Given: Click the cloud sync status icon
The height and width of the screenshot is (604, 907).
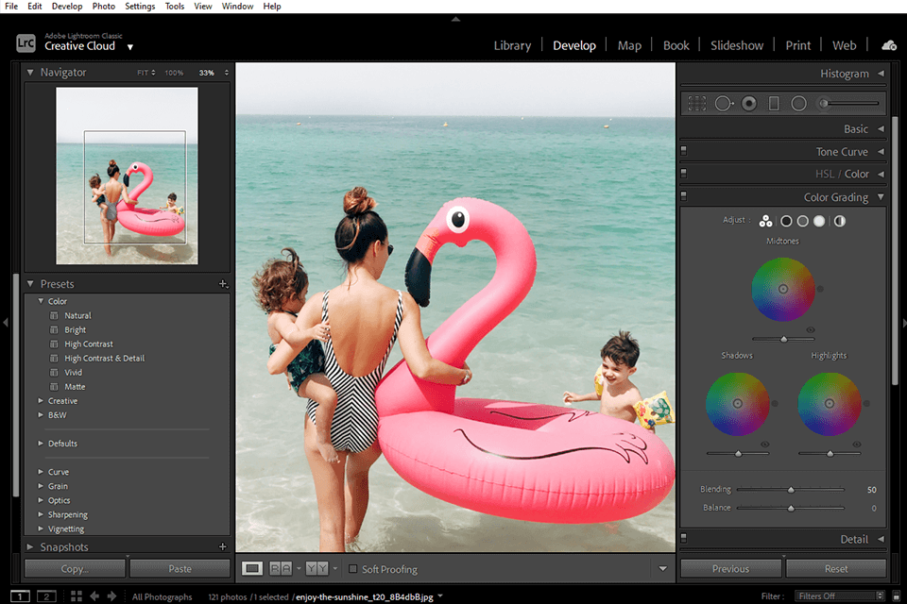Looking at the screenshot, I should tap(888, 45).
